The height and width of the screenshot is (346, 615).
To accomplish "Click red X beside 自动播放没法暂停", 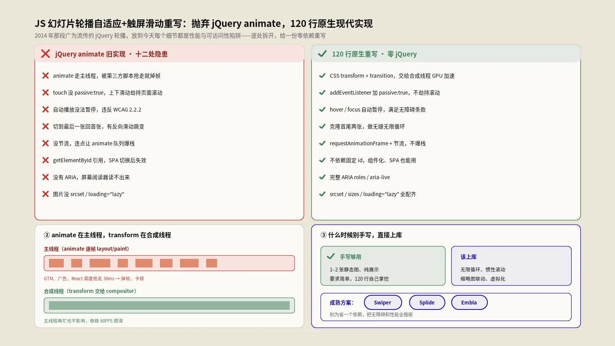I will [45, 110].
